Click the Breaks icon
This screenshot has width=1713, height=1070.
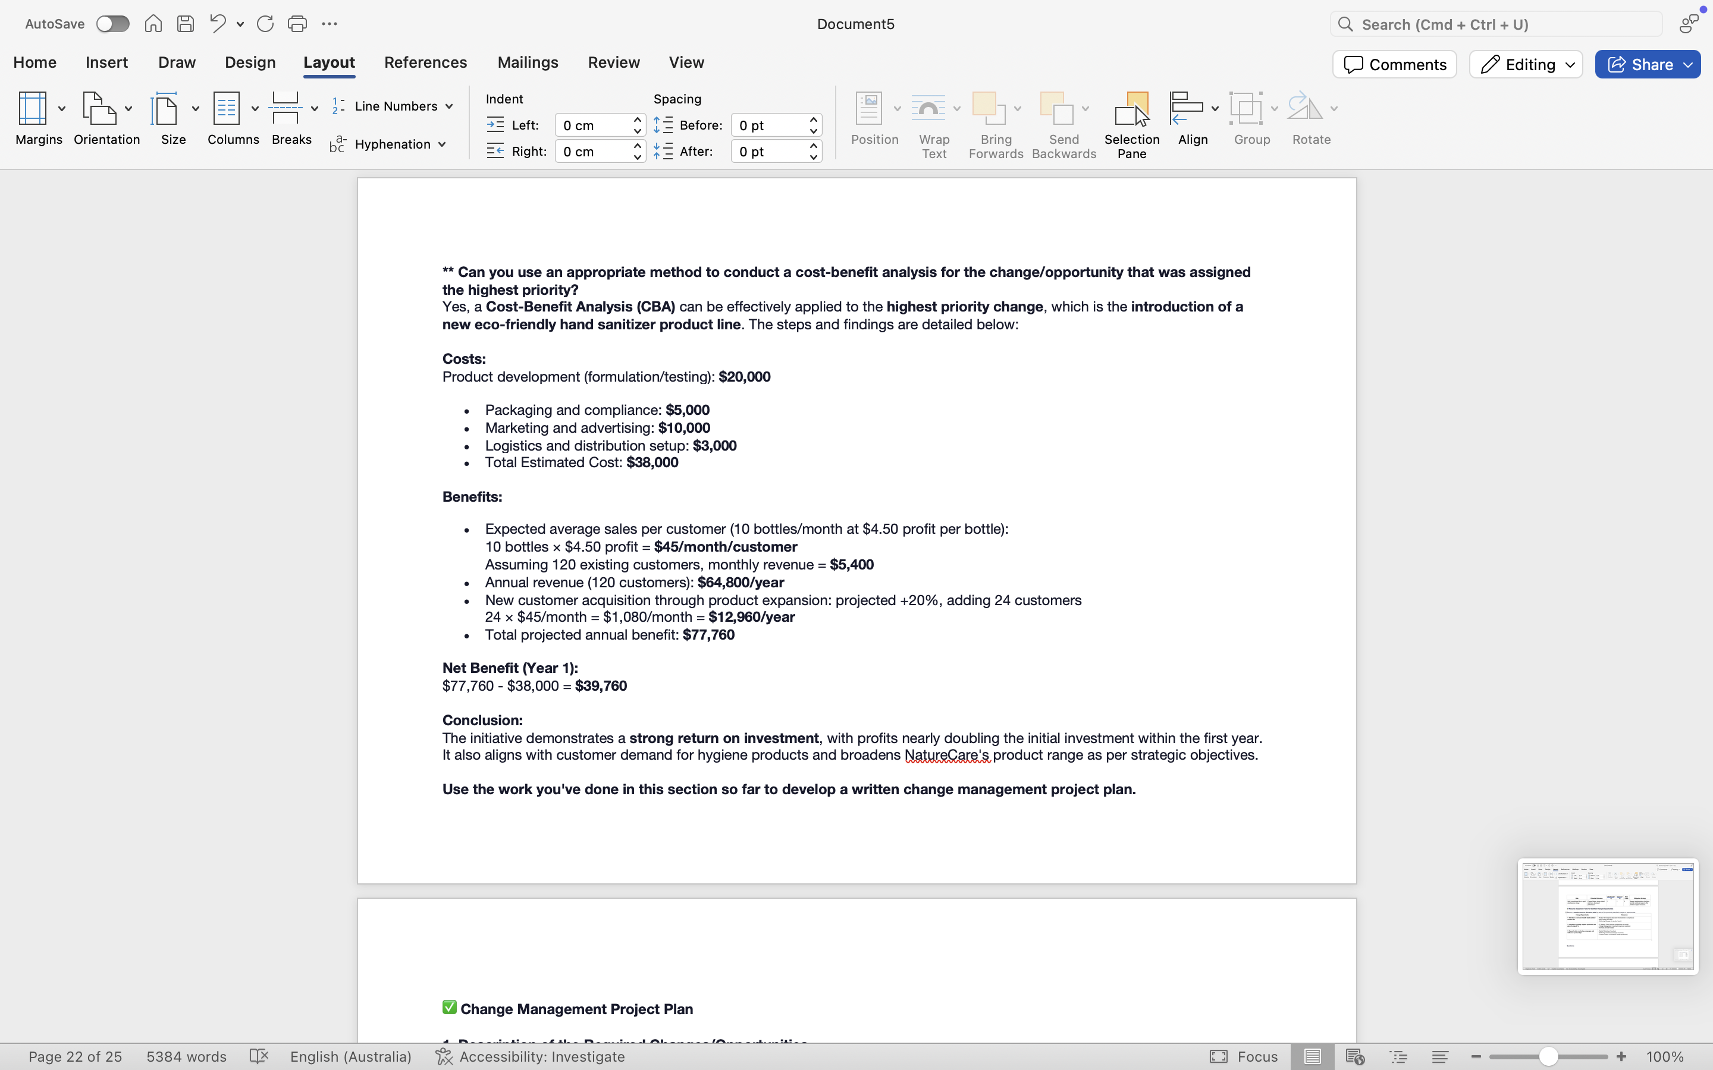click(x=286, y=110)
